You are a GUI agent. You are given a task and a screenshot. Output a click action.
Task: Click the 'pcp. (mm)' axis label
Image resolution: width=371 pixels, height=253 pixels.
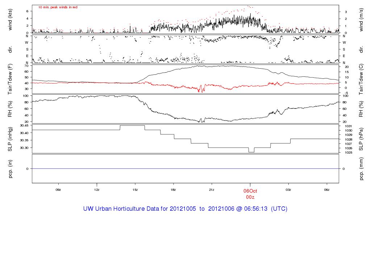361,169
